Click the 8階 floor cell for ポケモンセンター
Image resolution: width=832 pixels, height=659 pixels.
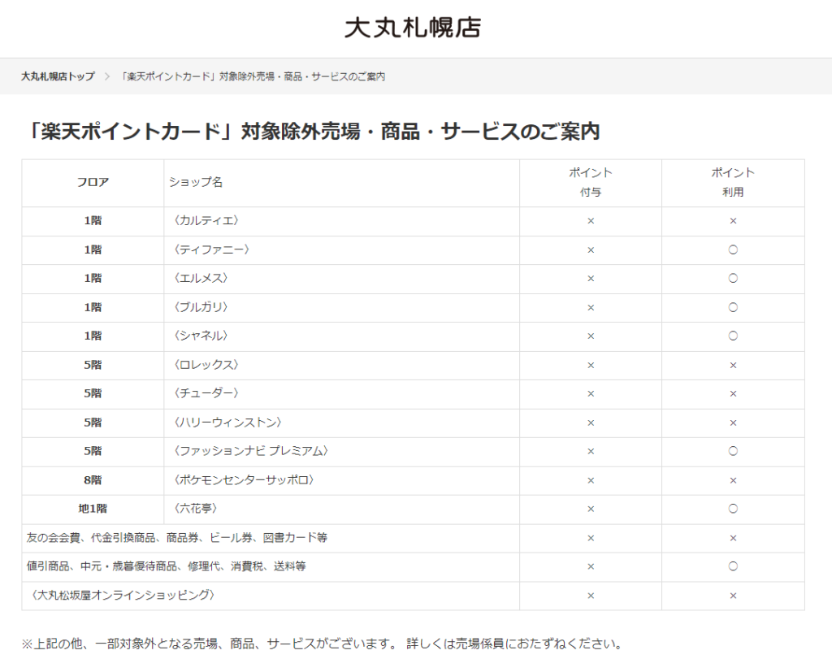93,479
